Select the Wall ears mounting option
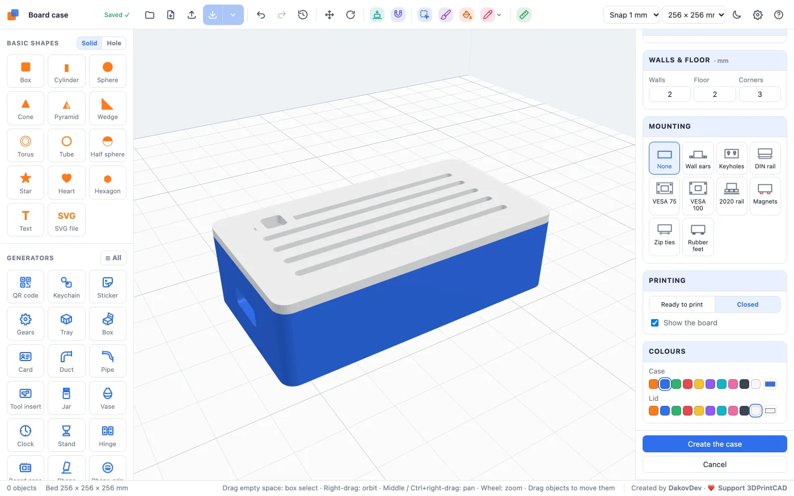The width and height of the screenshot is (794, 496). coord(698,158)
